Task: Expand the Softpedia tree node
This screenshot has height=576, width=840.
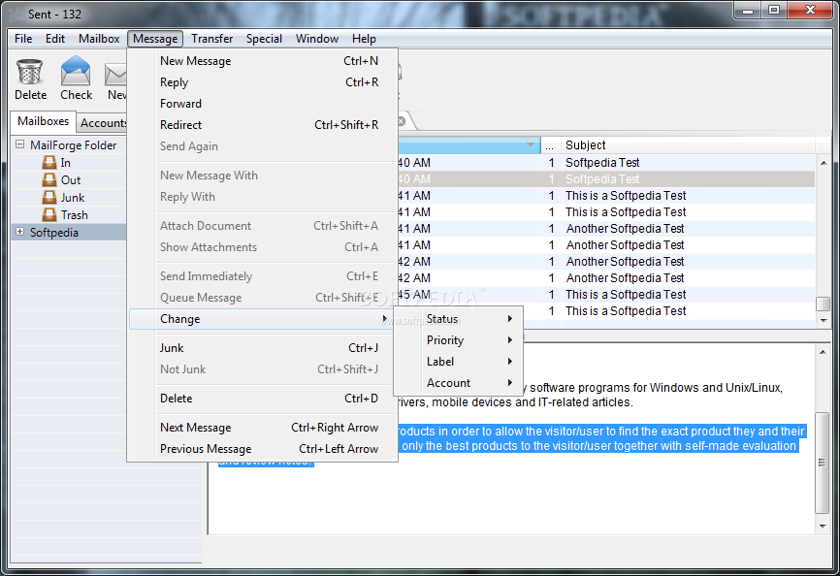Action: [x=19, y=232]
